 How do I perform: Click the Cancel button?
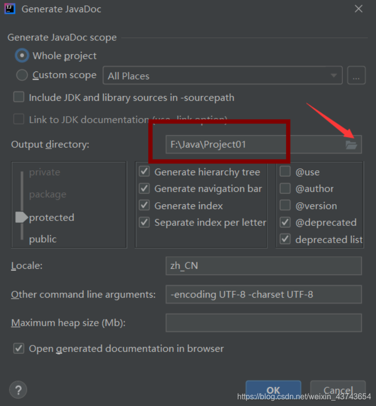click(x=338, y=390)
